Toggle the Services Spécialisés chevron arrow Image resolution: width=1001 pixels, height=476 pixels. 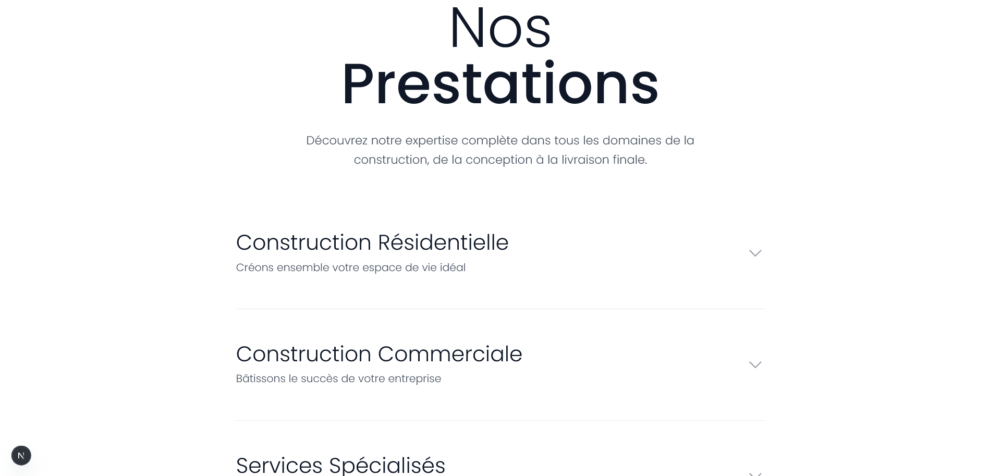coord(755,473)
